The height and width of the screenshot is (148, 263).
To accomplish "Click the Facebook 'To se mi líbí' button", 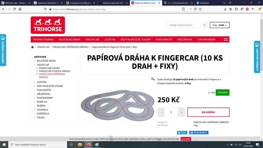I will coord(198,133).
